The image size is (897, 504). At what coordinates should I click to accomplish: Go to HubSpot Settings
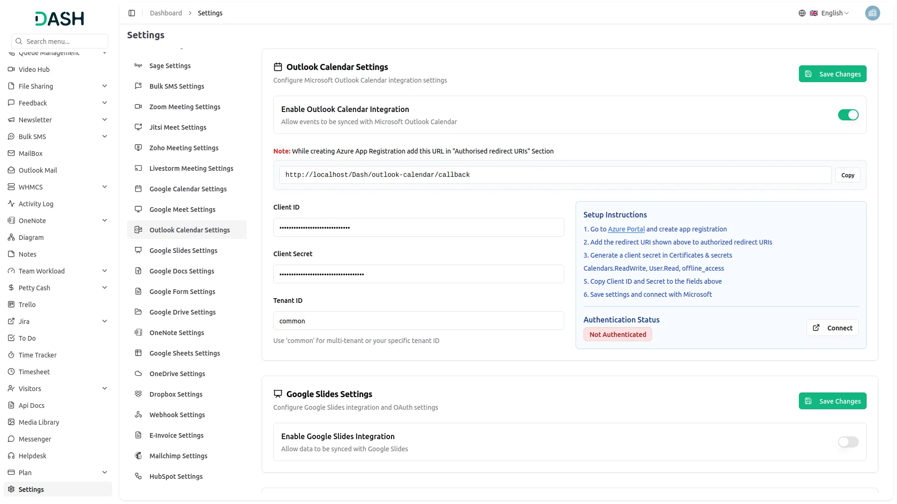[187, 476]
